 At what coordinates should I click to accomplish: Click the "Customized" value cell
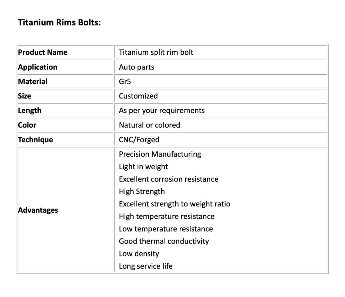(x=138, y=96)
